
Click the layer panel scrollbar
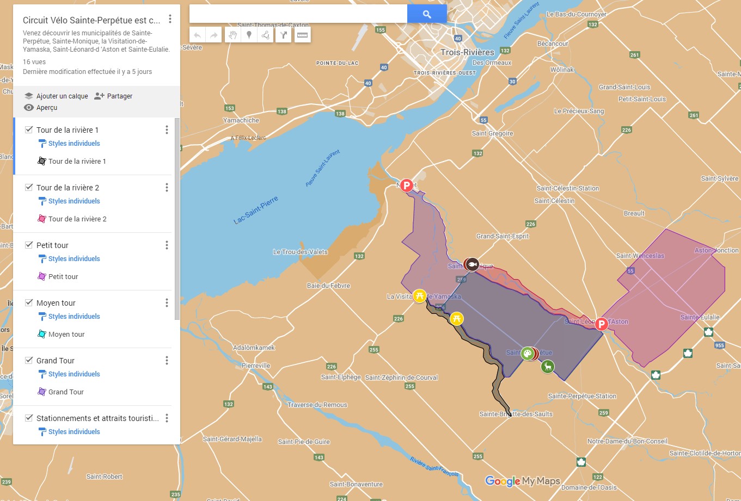[177, 219]
